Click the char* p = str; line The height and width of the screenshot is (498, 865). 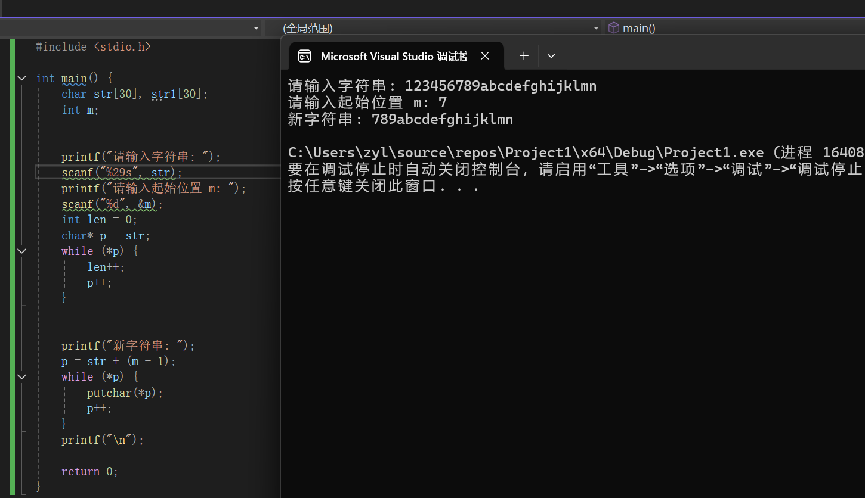106,235
